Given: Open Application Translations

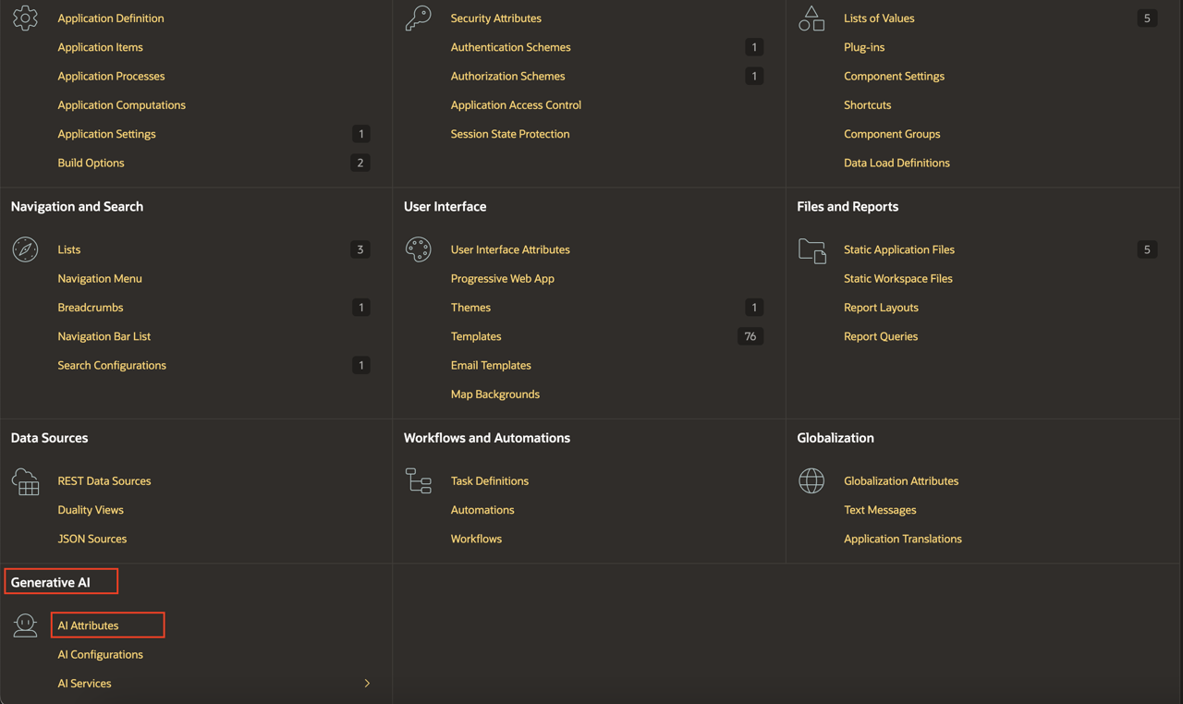Looking at the screenshot, I should [902, 539].
